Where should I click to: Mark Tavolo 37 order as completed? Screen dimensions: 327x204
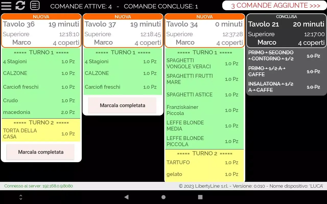click(x=122, y=105)
